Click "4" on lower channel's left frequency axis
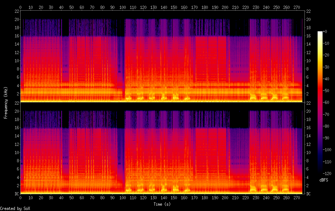The height and width of the screenshot is (211, 335). [x=18, y=178]
